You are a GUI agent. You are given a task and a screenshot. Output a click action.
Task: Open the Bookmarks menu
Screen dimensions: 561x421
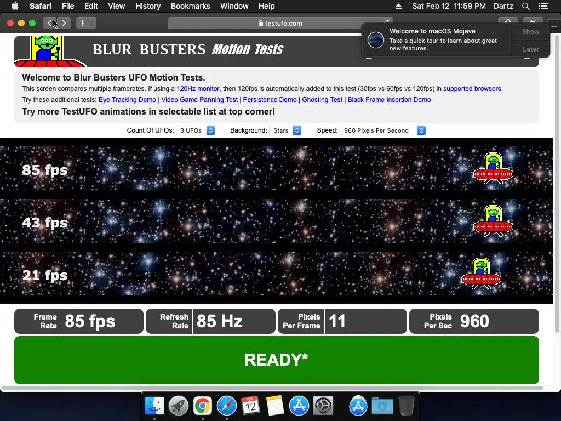(190, 6)
